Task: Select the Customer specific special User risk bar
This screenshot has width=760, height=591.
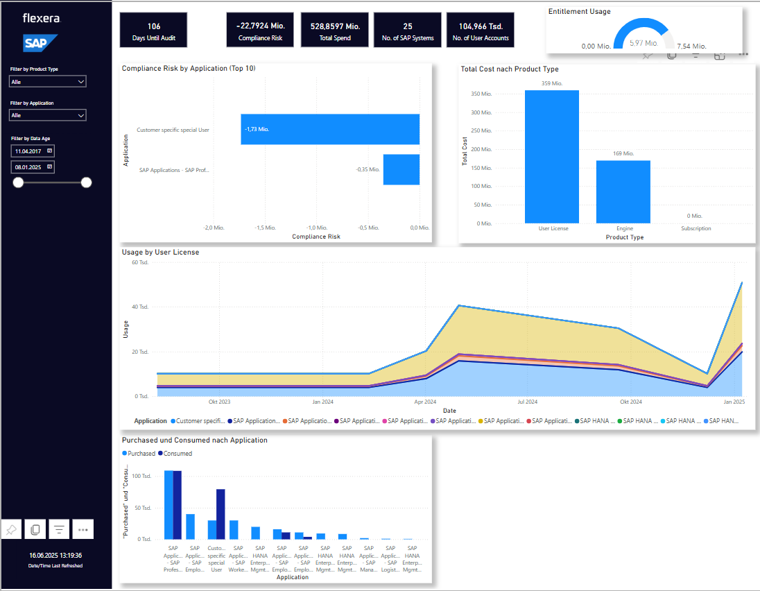Action: [330, 130]
